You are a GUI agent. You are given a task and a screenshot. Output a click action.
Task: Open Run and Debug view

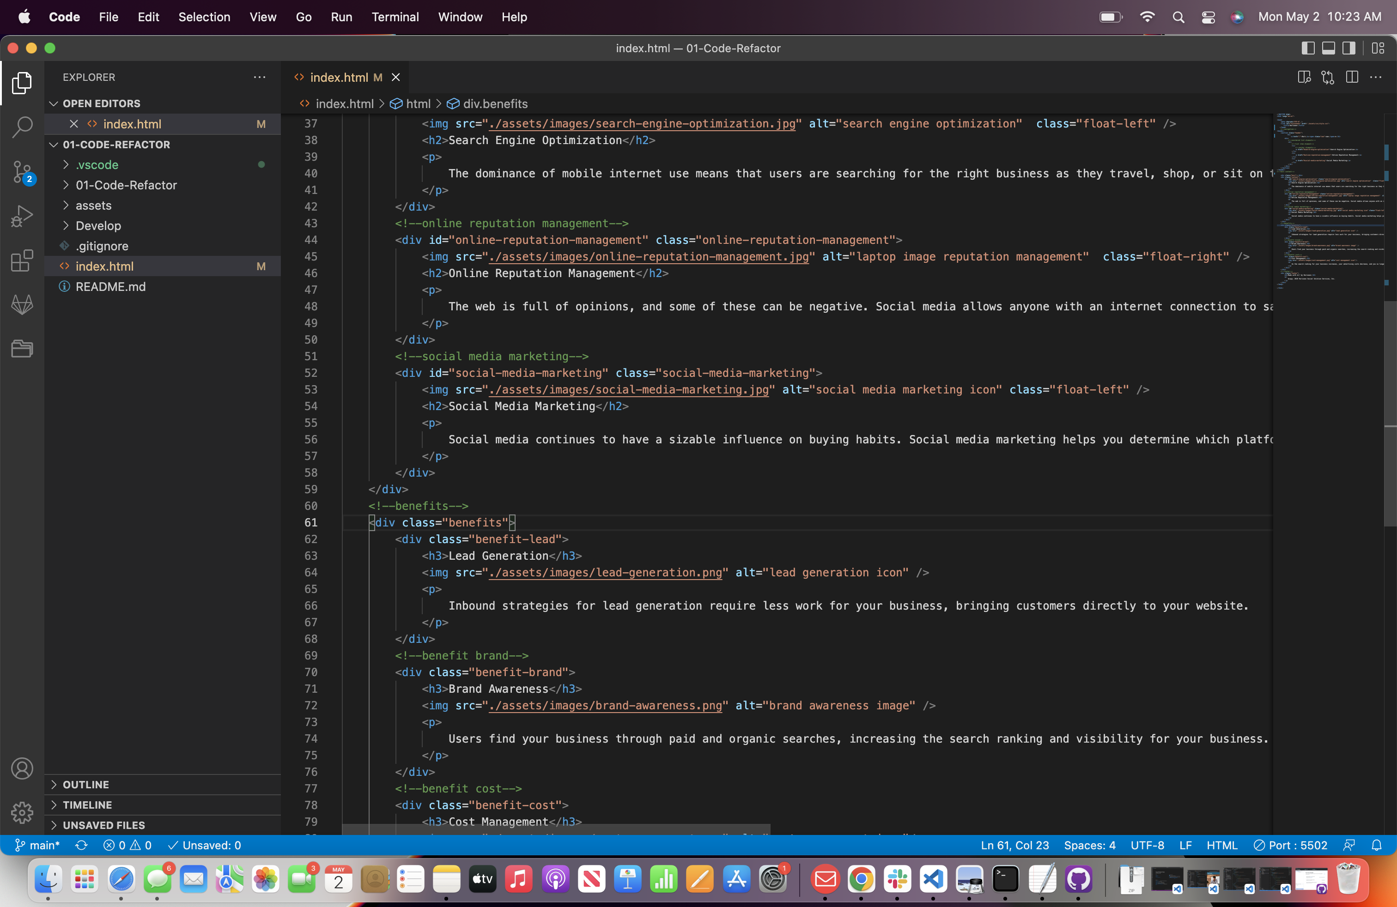(22, 216)
